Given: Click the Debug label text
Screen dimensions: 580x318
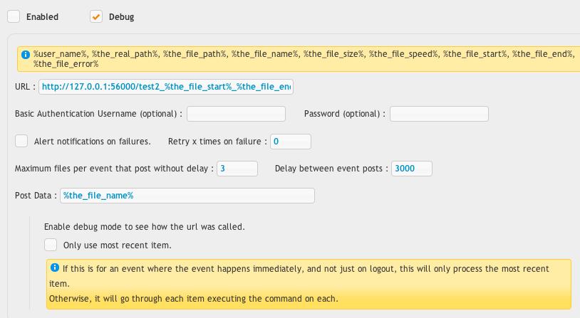Looking at the screenshot, I should 121,17.
